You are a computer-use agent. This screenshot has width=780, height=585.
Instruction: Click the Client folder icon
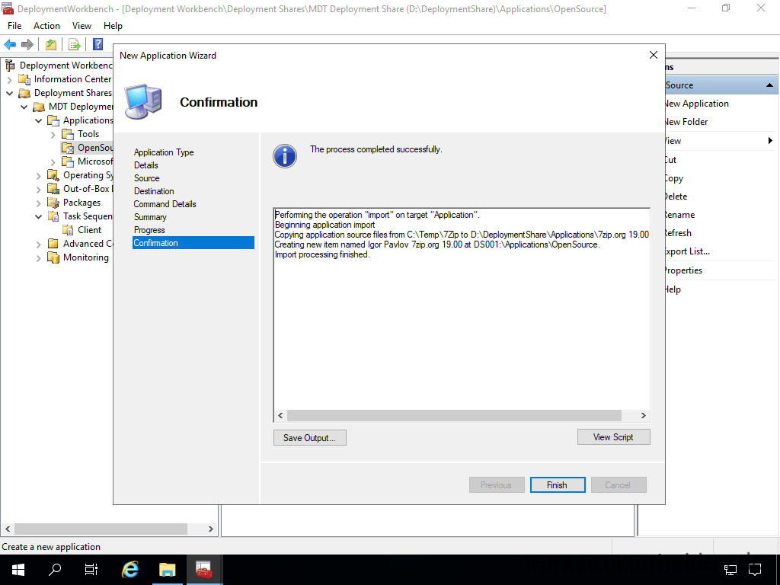pyautogui.click(x=68, y=230)
